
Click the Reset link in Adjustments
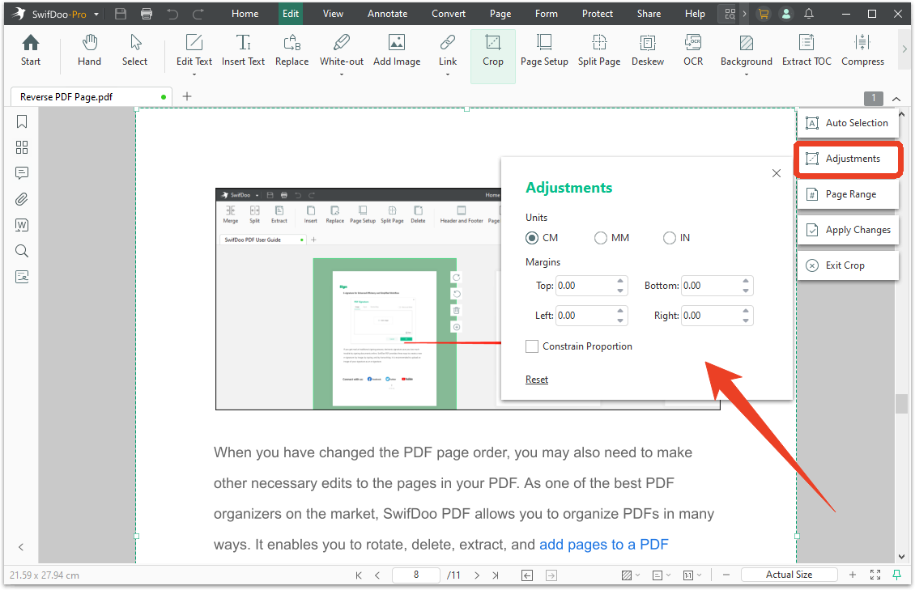(536, 380)
